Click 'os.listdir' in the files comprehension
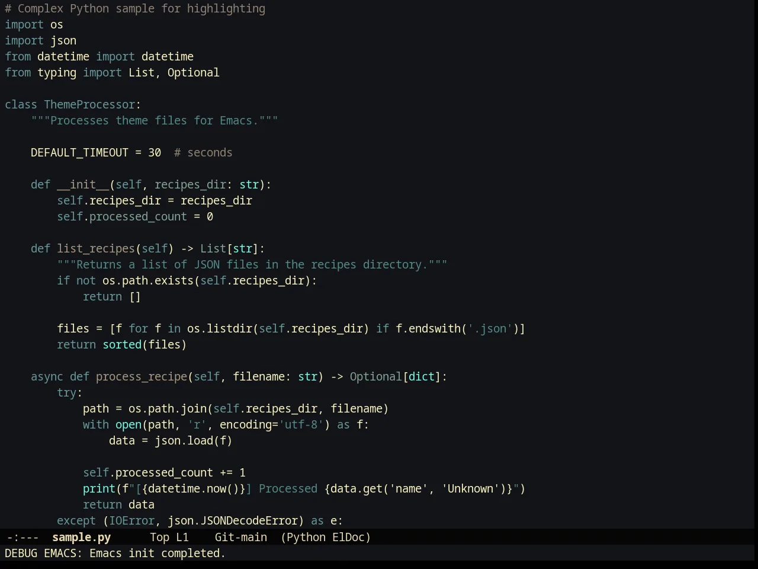This screenshot has height=569, width=758. pyautogui.click(x=220, y=329)
